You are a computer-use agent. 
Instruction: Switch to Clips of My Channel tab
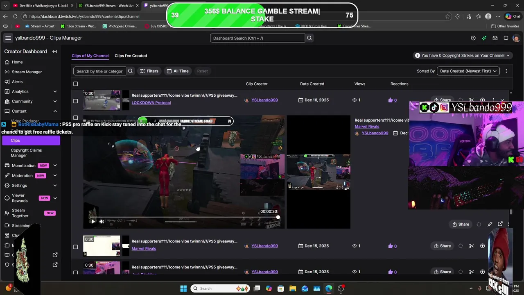[x=90, y=56]
